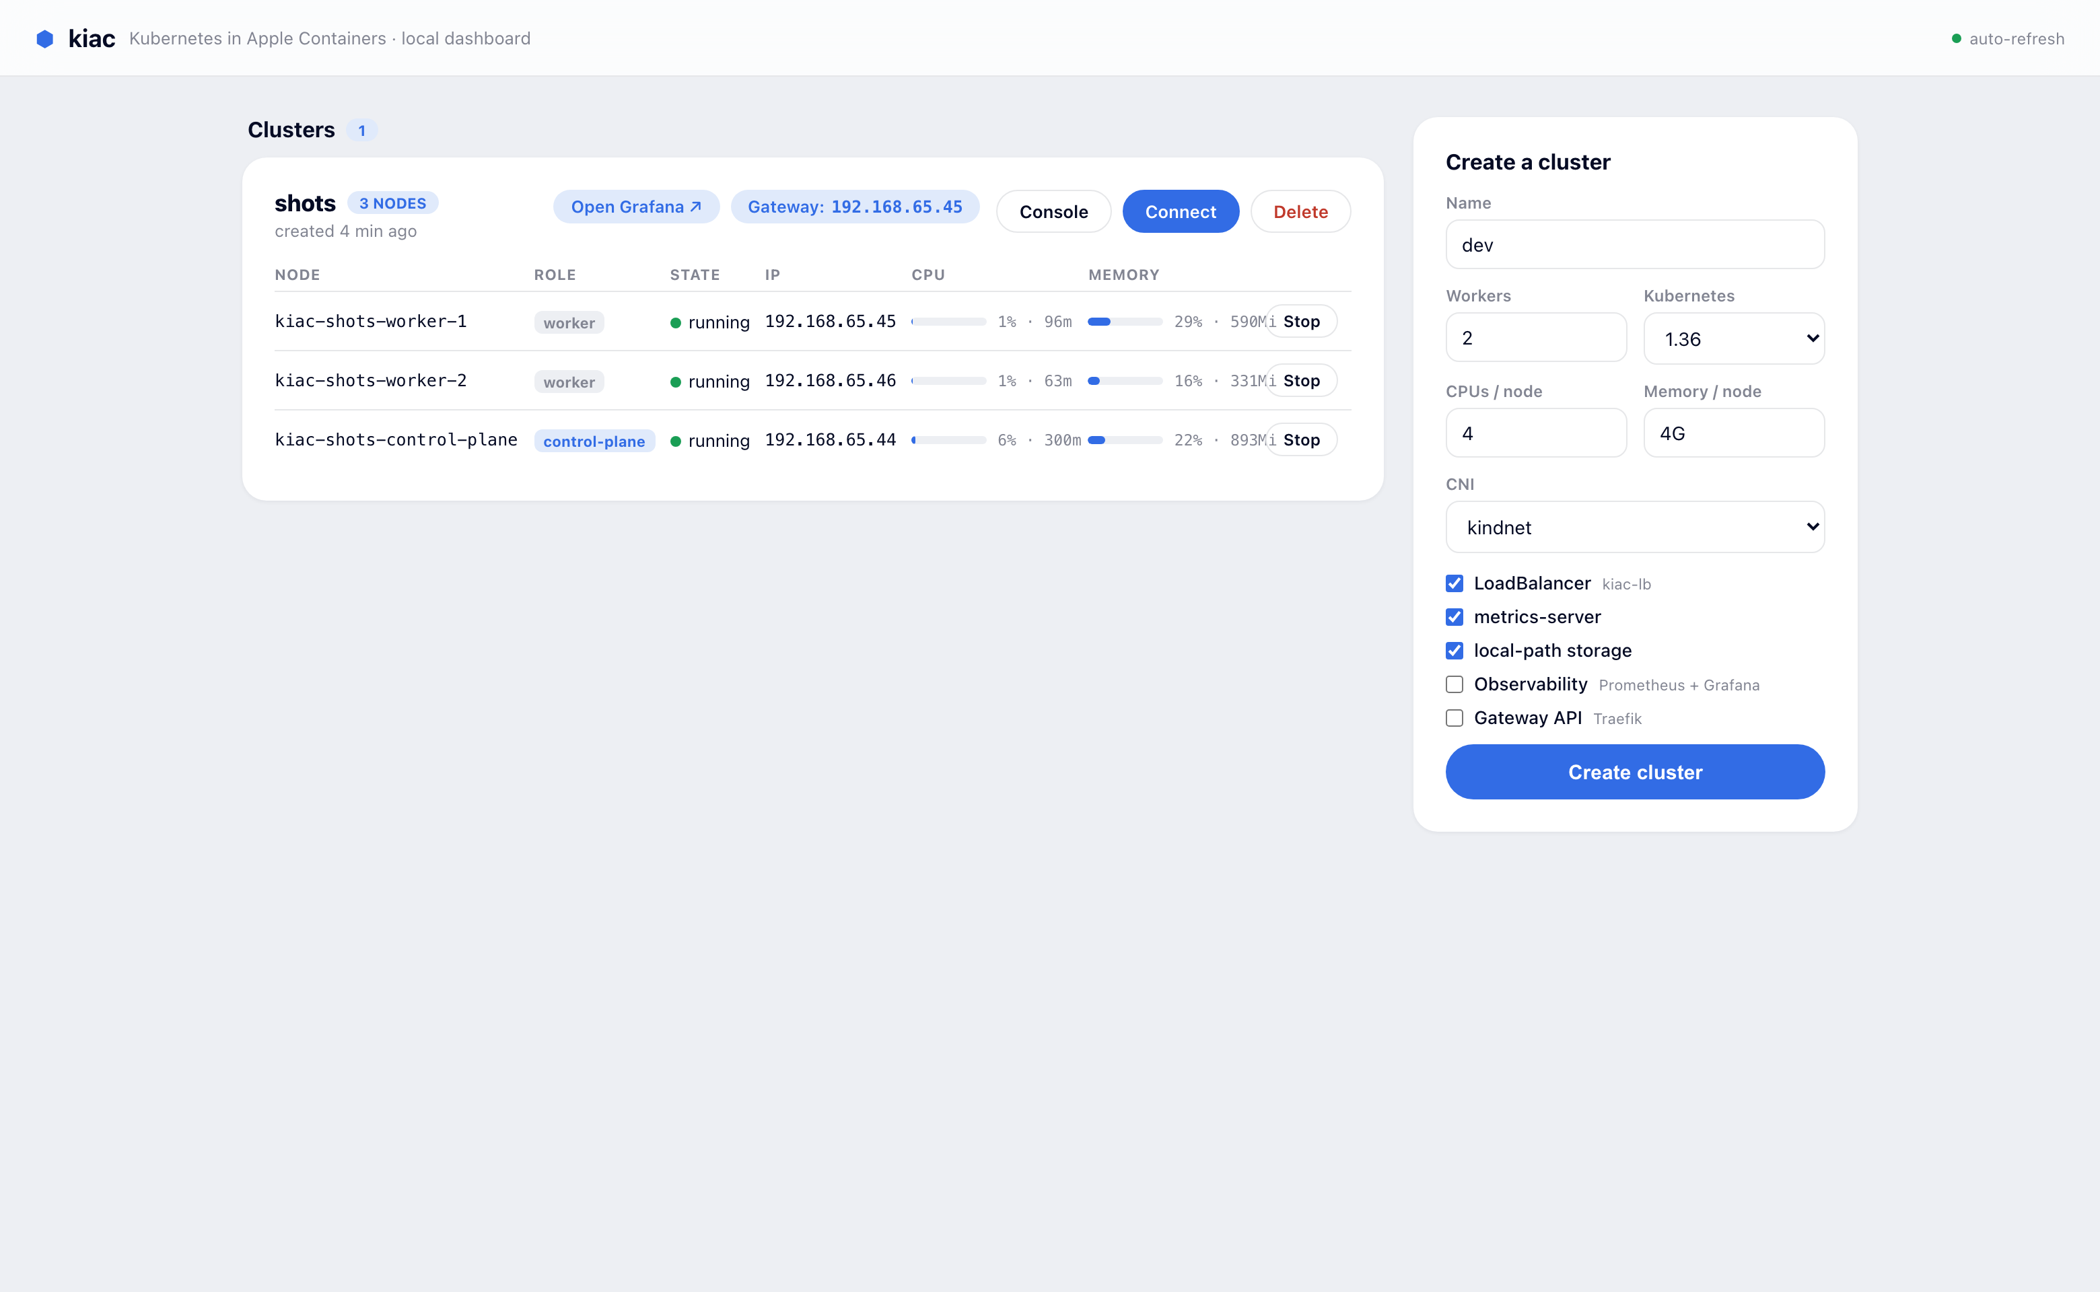This screenshot has width=2100, height=1292.
Task: Click the MEMORY column header
Action: pos(1123,275)
